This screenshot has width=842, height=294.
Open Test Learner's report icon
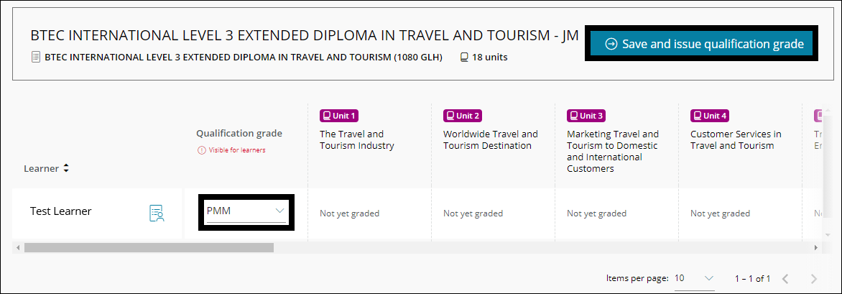[x=157, y=213]
